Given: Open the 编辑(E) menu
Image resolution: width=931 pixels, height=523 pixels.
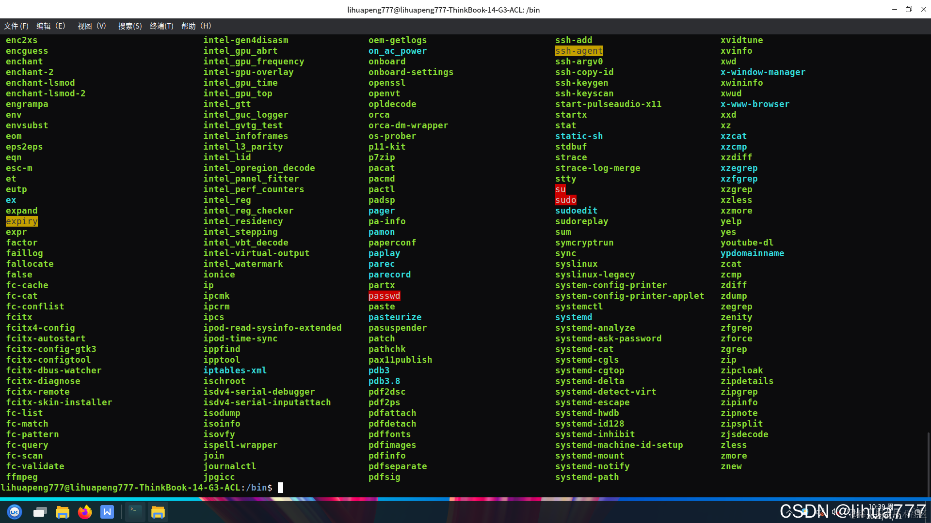Looking at the screenshot, I should [51, 26].
